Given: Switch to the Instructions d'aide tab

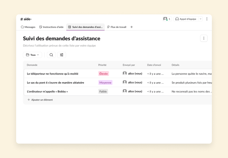Looking at the screenshot, I should tap(51, 27).
